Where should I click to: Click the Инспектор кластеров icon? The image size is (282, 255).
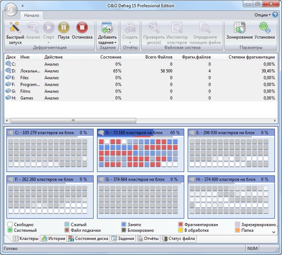pos(177,28)
